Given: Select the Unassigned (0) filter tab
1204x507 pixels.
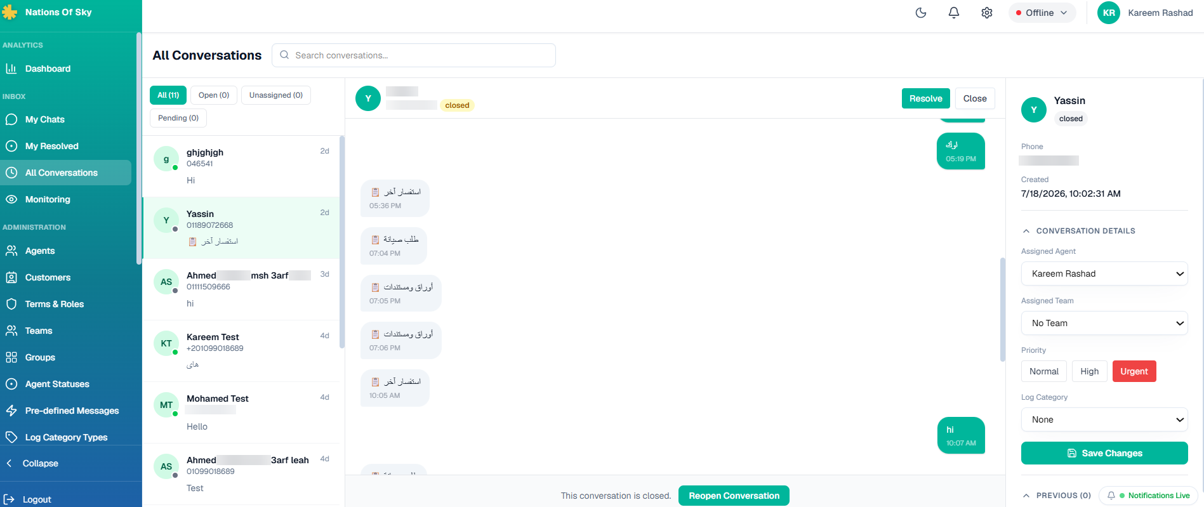Looking at the screenshot, I should (276, 95).
